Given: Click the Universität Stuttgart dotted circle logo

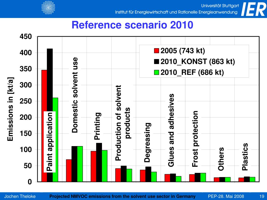Looking at the screenshot, I should (x=48, y=7).
